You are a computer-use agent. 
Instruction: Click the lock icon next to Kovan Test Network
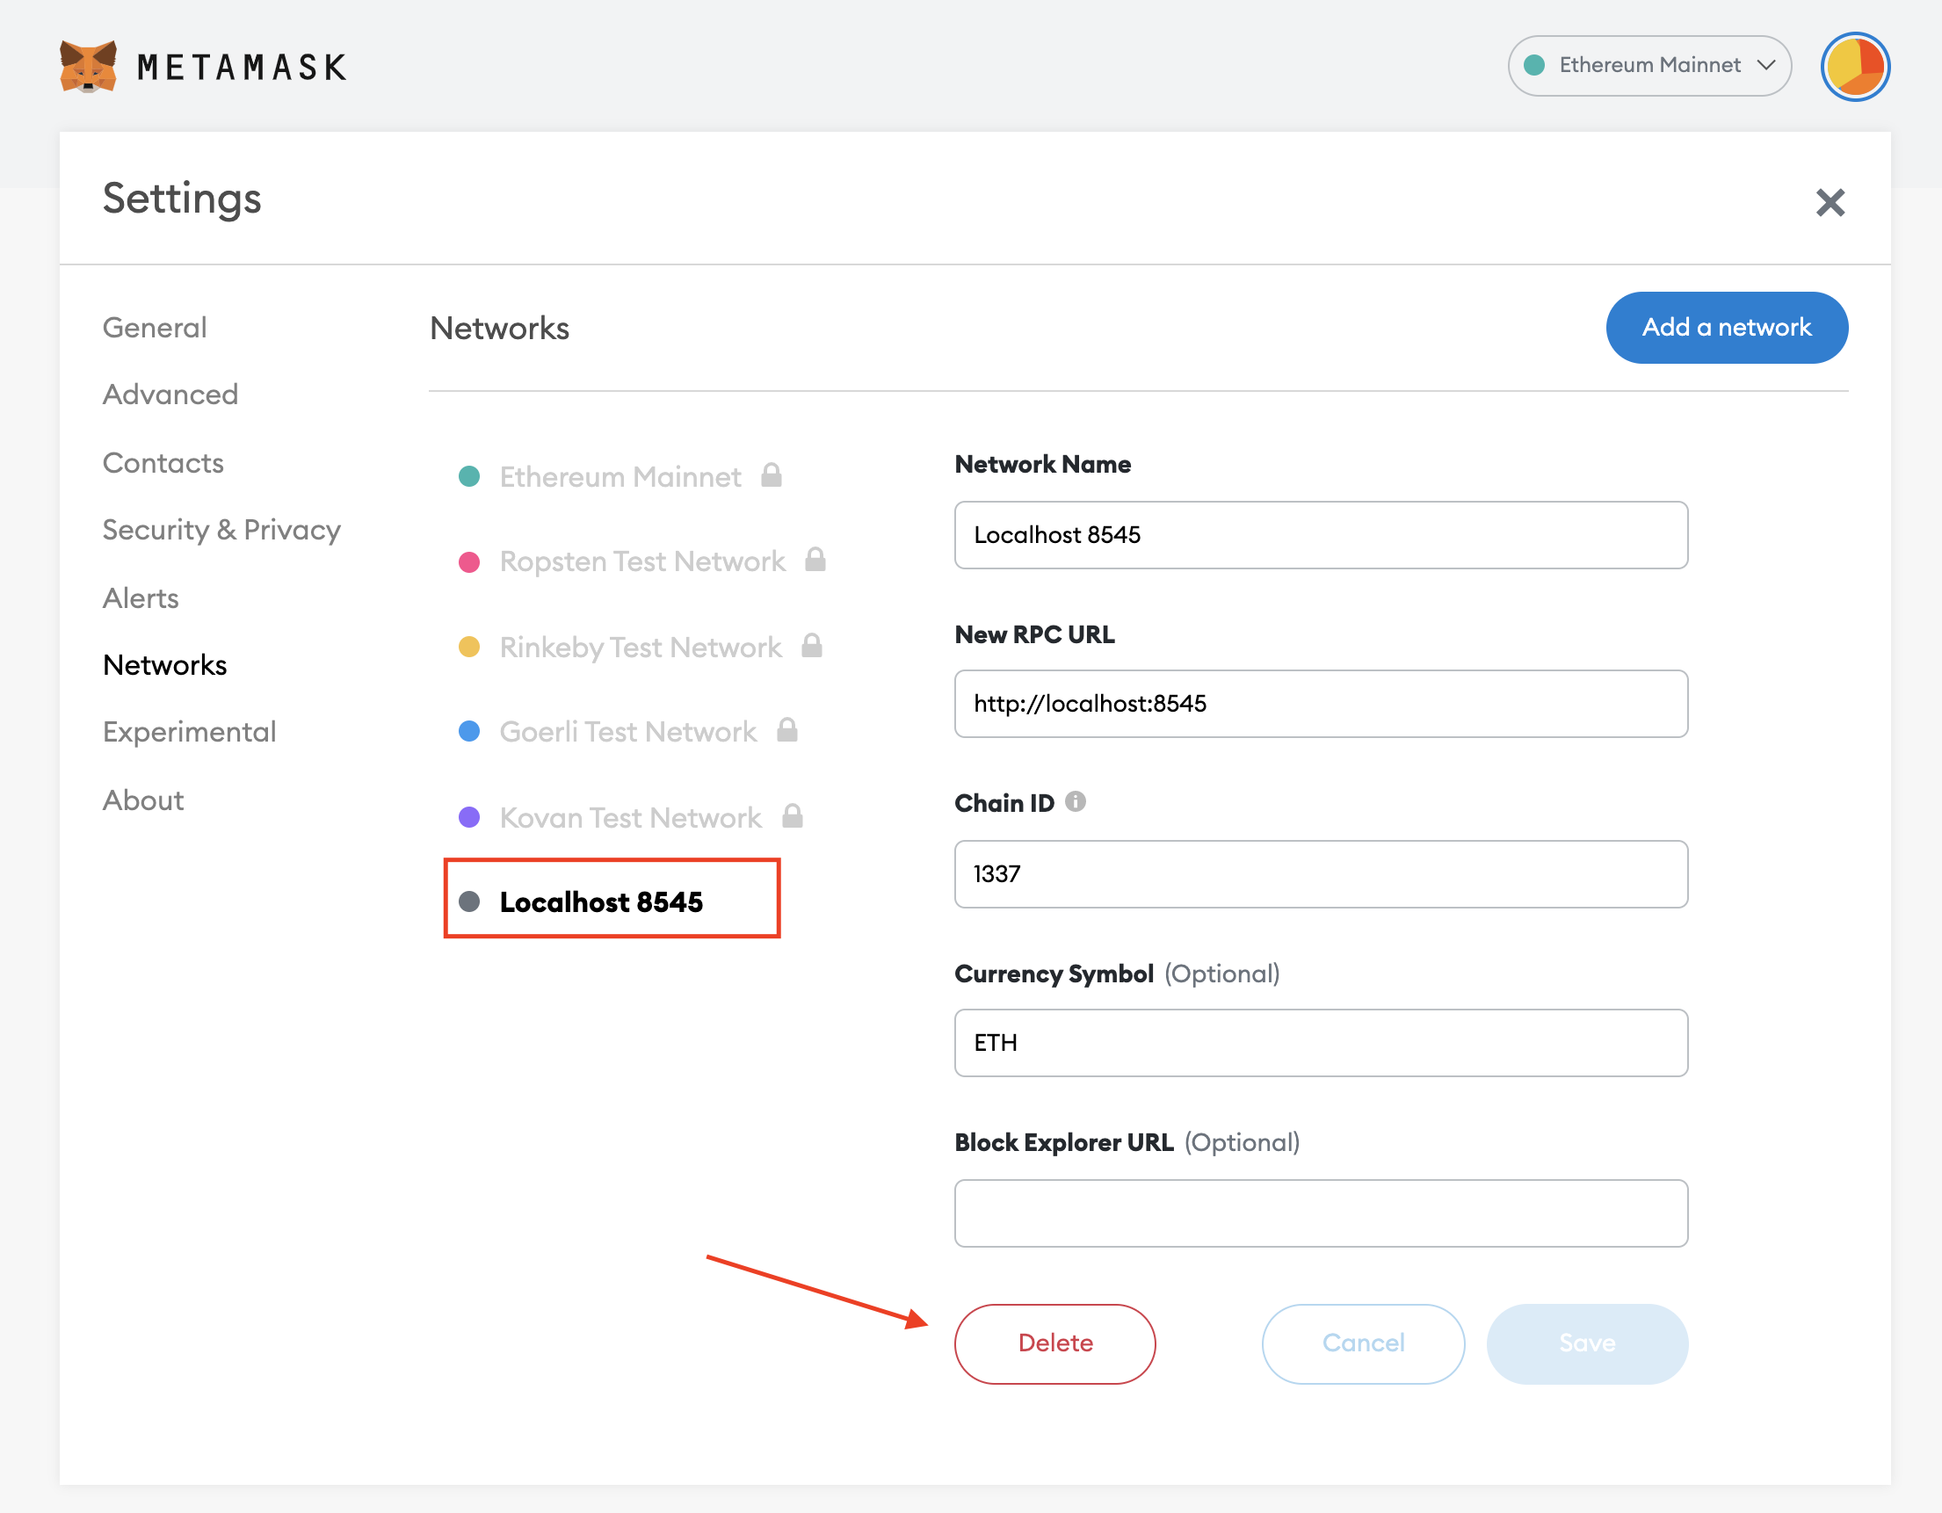coord(794,816)
